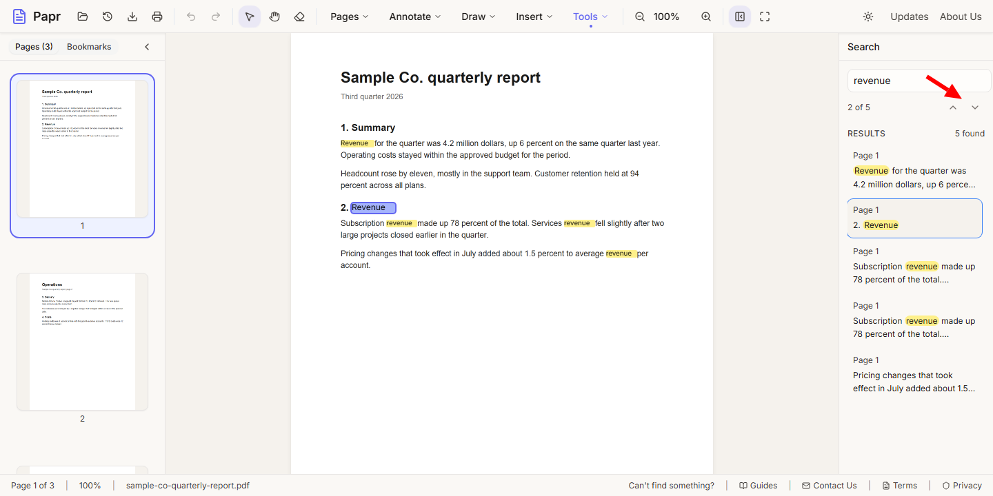
Task: Jump to the next search result
Action: pyautogui.click(x=975, y=107)
